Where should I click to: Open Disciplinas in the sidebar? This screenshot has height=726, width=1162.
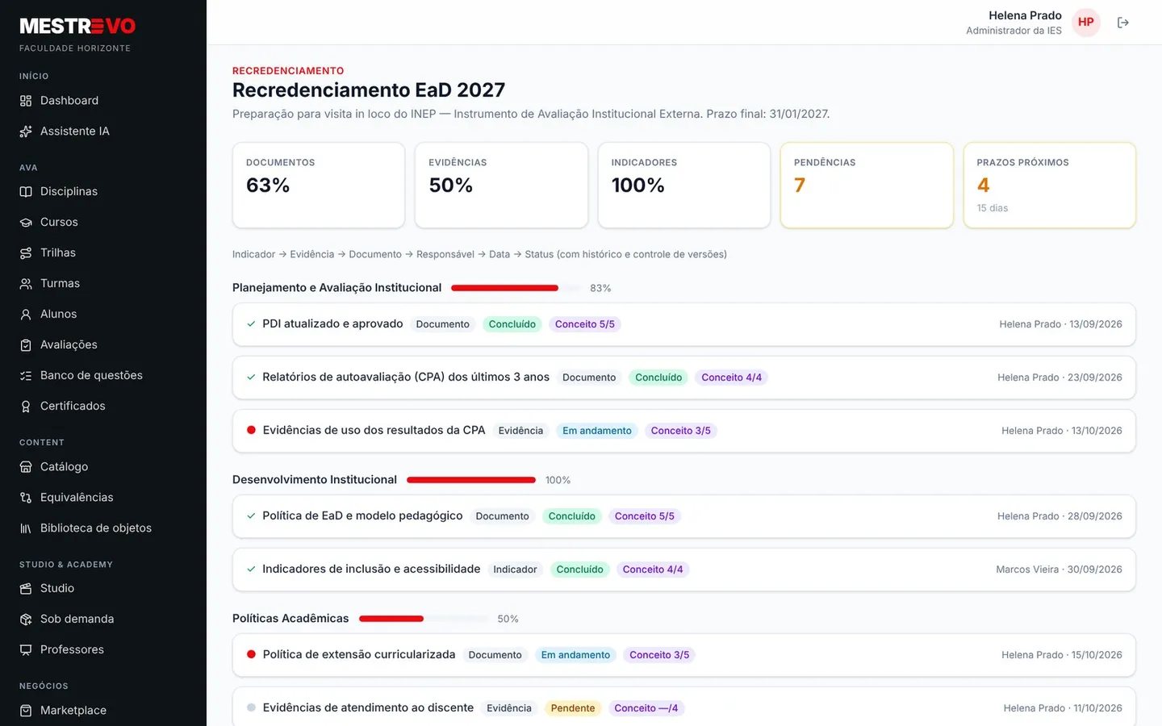103,192
